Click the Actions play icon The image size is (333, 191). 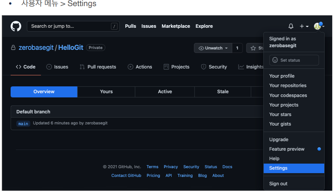click(x=130, y=67)
